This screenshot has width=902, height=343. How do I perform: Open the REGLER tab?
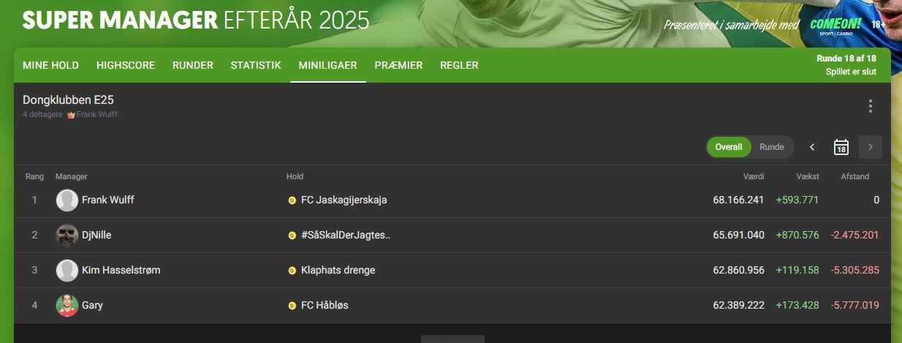pyautogui.click(x=459, y=65)
